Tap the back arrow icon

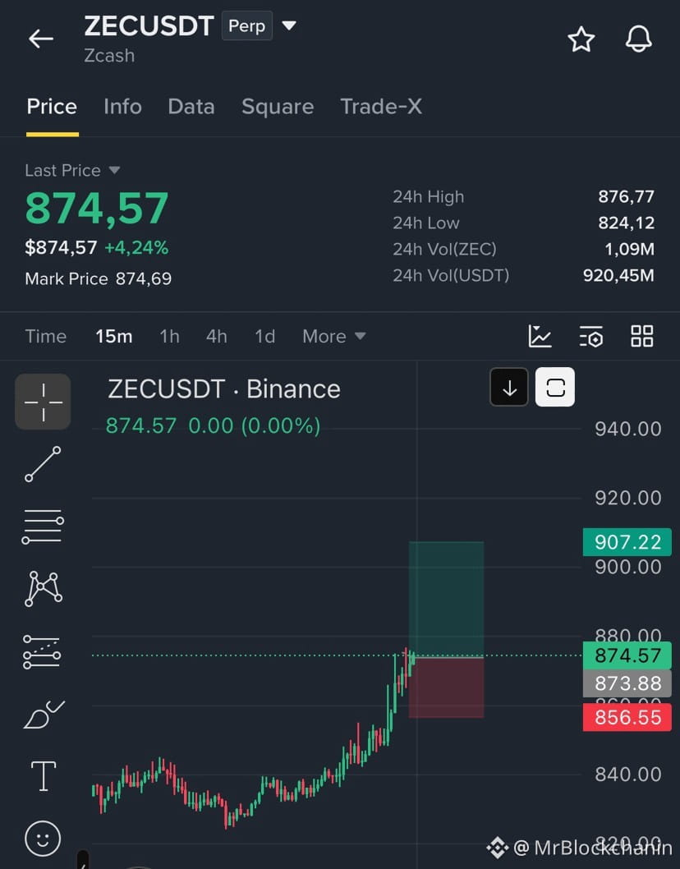[41, 39]
